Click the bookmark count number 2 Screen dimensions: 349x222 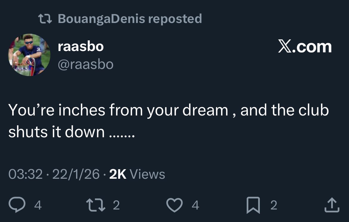[274, 205]
